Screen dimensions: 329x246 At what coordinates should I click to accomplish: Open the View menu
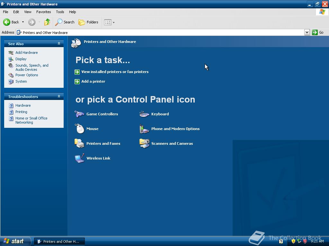point(28,12)
